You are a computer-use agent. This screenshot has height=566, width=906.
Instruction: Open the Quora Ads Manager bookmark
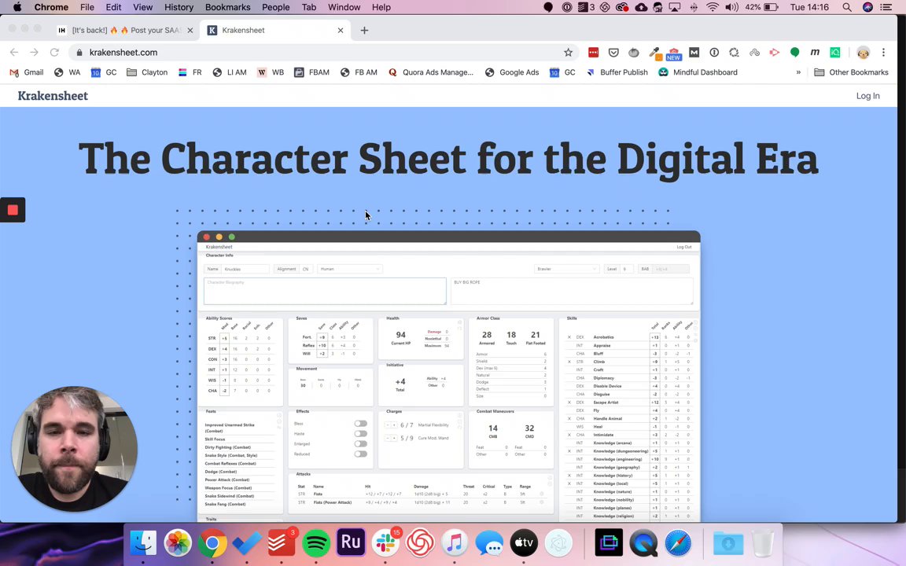(430, 72)
